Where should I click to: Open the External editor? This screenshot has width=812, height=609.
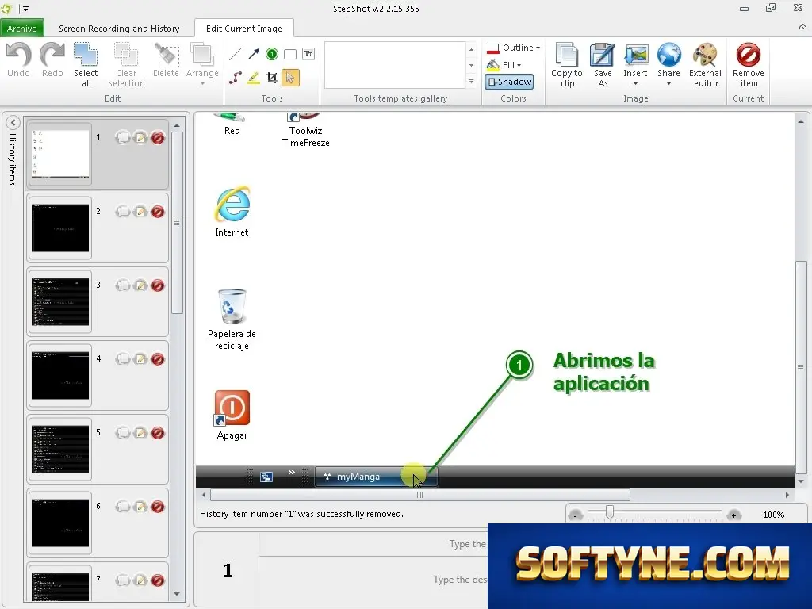pos(705,65)
